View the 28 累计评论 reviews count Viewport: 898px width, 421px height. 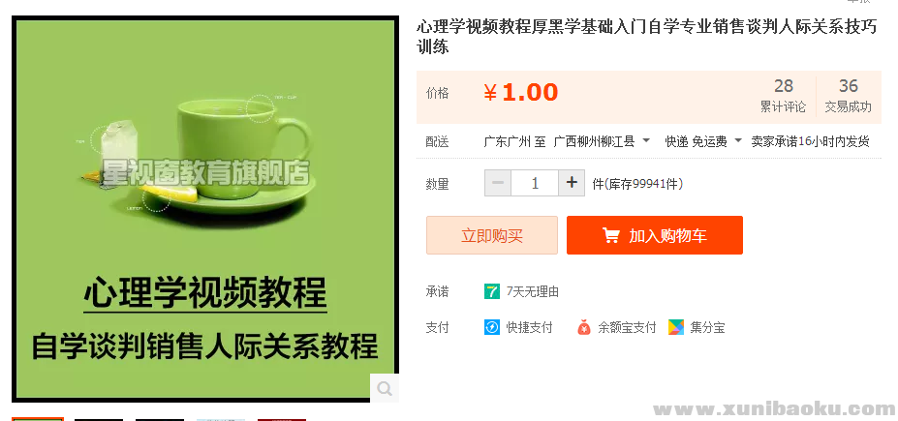(783, 96)
